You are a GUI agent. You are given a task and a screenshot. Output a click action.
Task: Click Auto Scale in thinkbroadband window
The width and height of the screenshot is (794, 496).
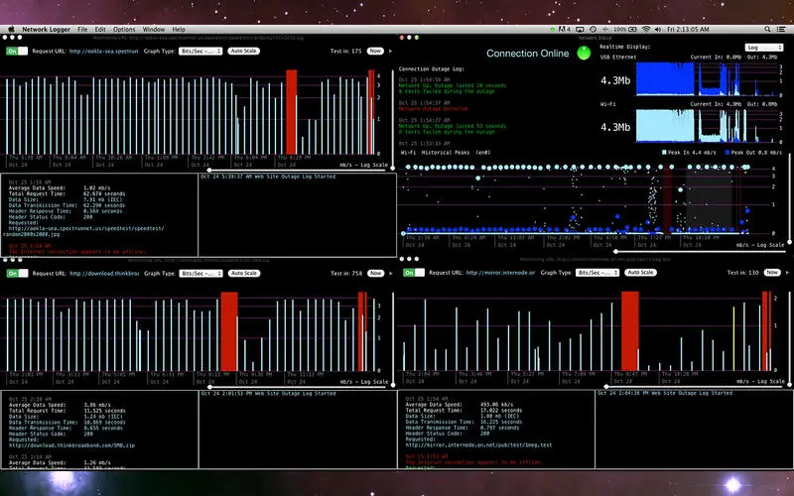244,274
